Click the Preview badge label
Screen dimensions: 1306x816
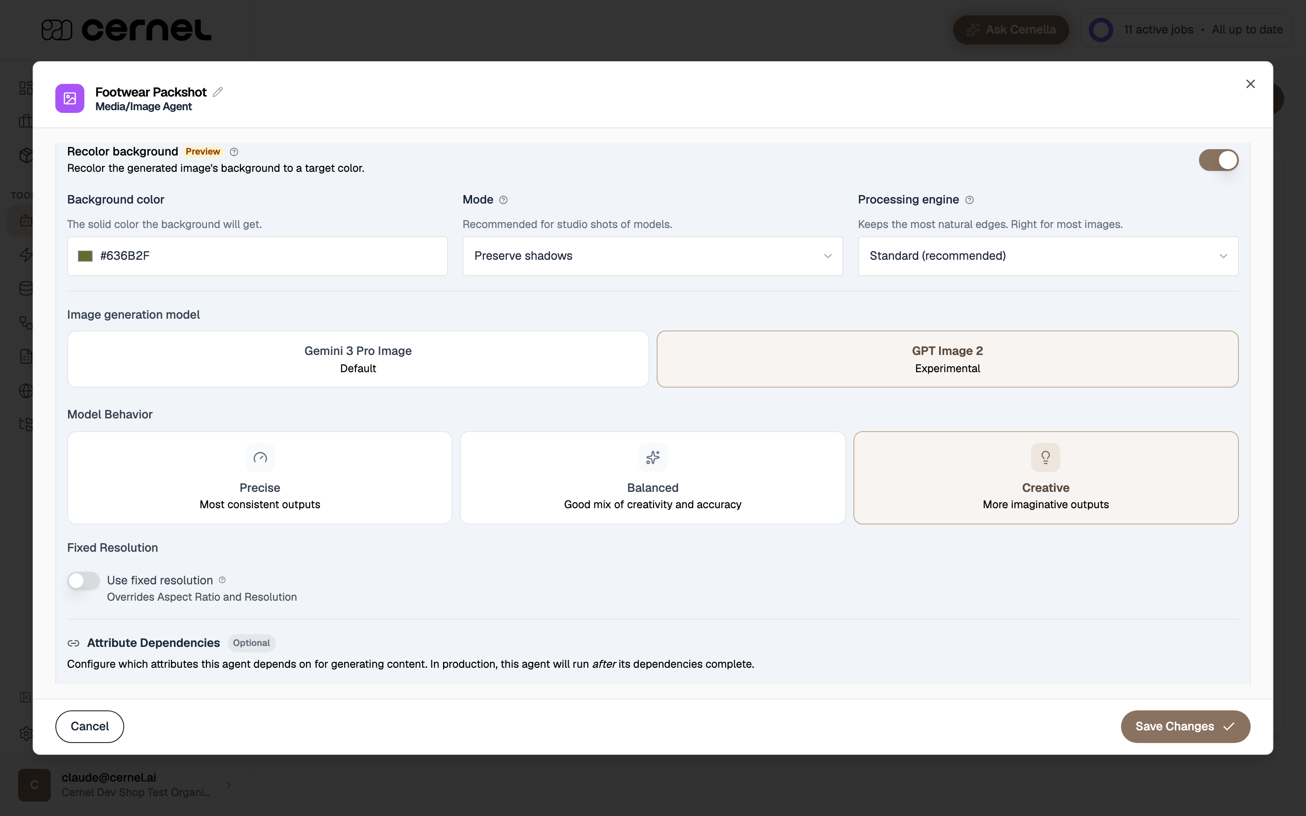pos(203,152)
